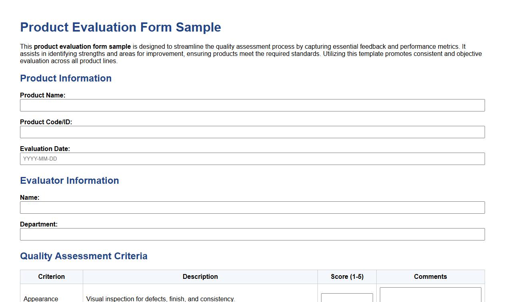Click the Product Name label above its field
This screenshot has height=302, width=505.
pos(42,95)
